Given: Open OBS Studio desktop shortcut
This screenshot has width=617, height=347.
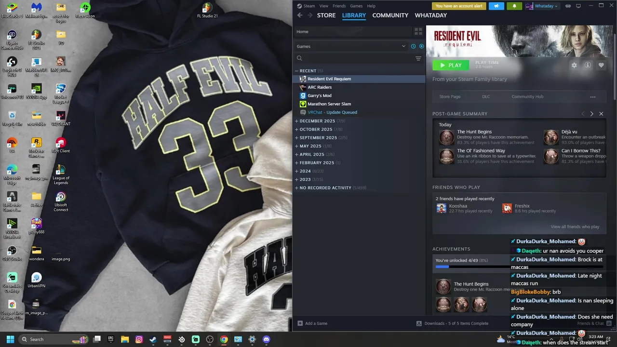Looking at the screenshot, I should [x=12, y=254].
